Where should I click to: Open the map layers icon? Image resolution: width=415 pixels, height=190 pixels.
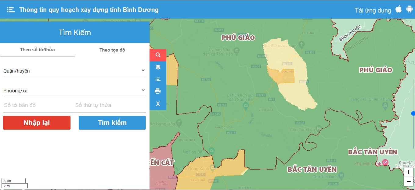[158, 67]
